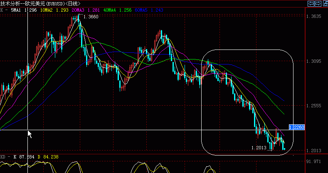The width and height of the screenshot is (328, 173).
Task: Select the 60MA5 1.243 indicator label
Action: (x=149, y=10)
